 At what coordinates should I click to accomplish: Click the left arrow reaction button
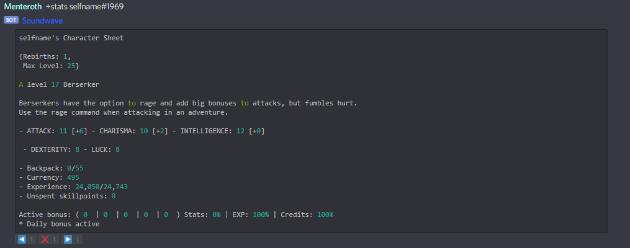click(26, 239)
